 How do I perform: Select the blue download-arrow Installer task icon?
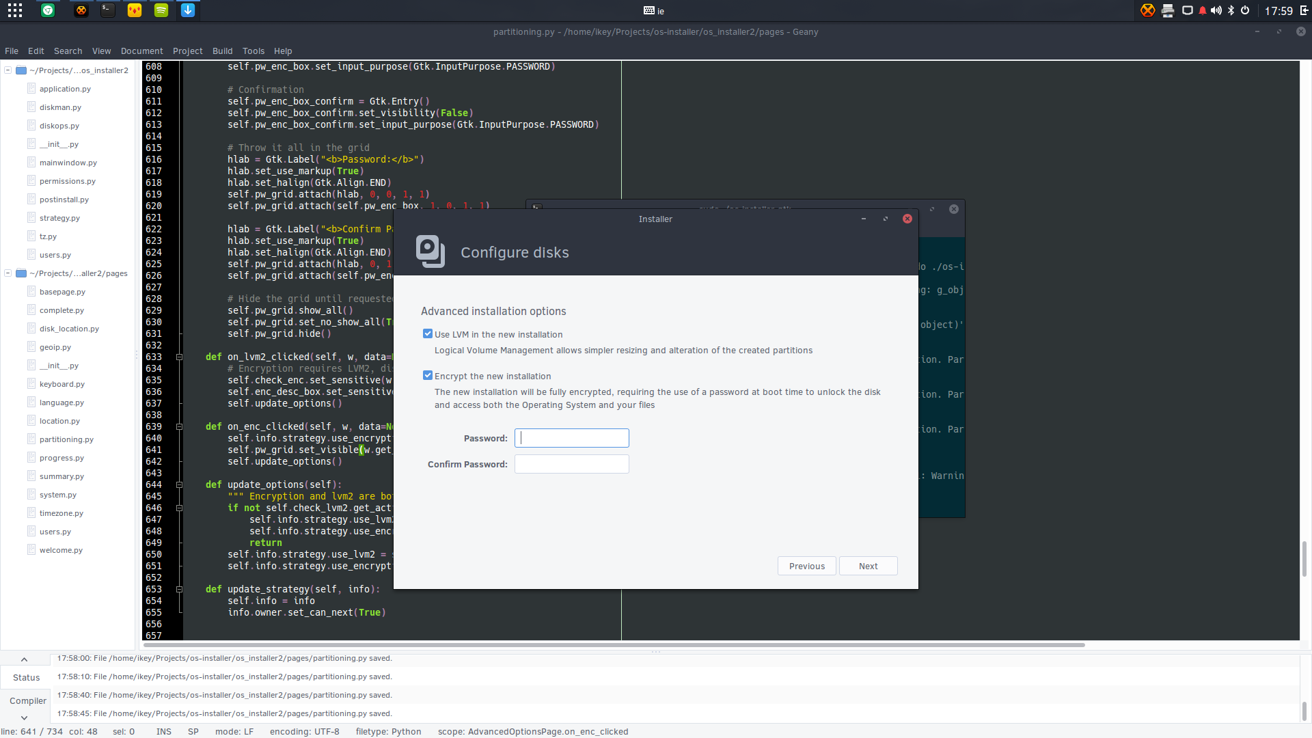(x=188, y=10)
